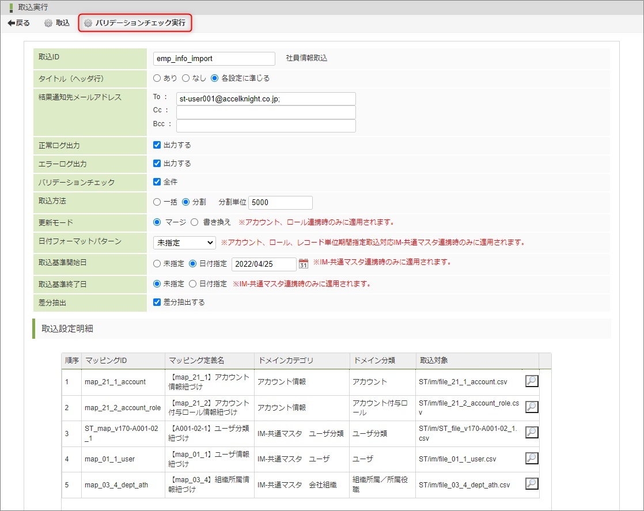Screen dimensions: 644x511
Task: Open file lookup for file_03_4_dept_ath.csv
Action: click(x=532, y=484)
